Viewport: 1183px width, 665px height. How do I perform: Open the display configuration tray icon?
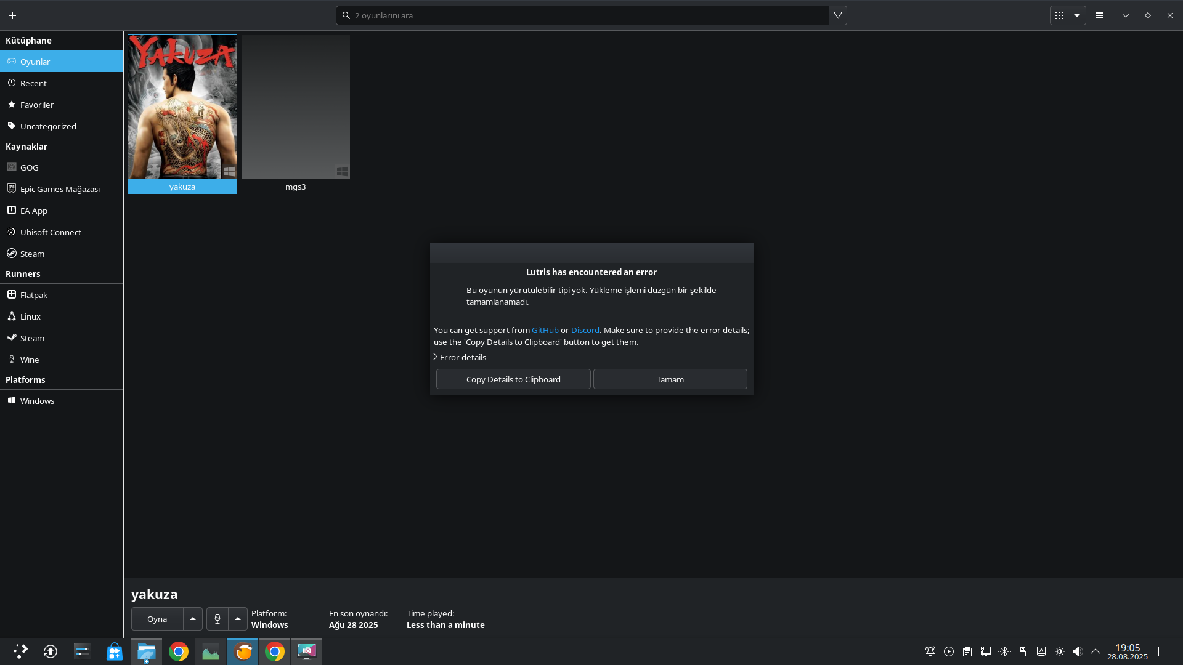point(986,651)
